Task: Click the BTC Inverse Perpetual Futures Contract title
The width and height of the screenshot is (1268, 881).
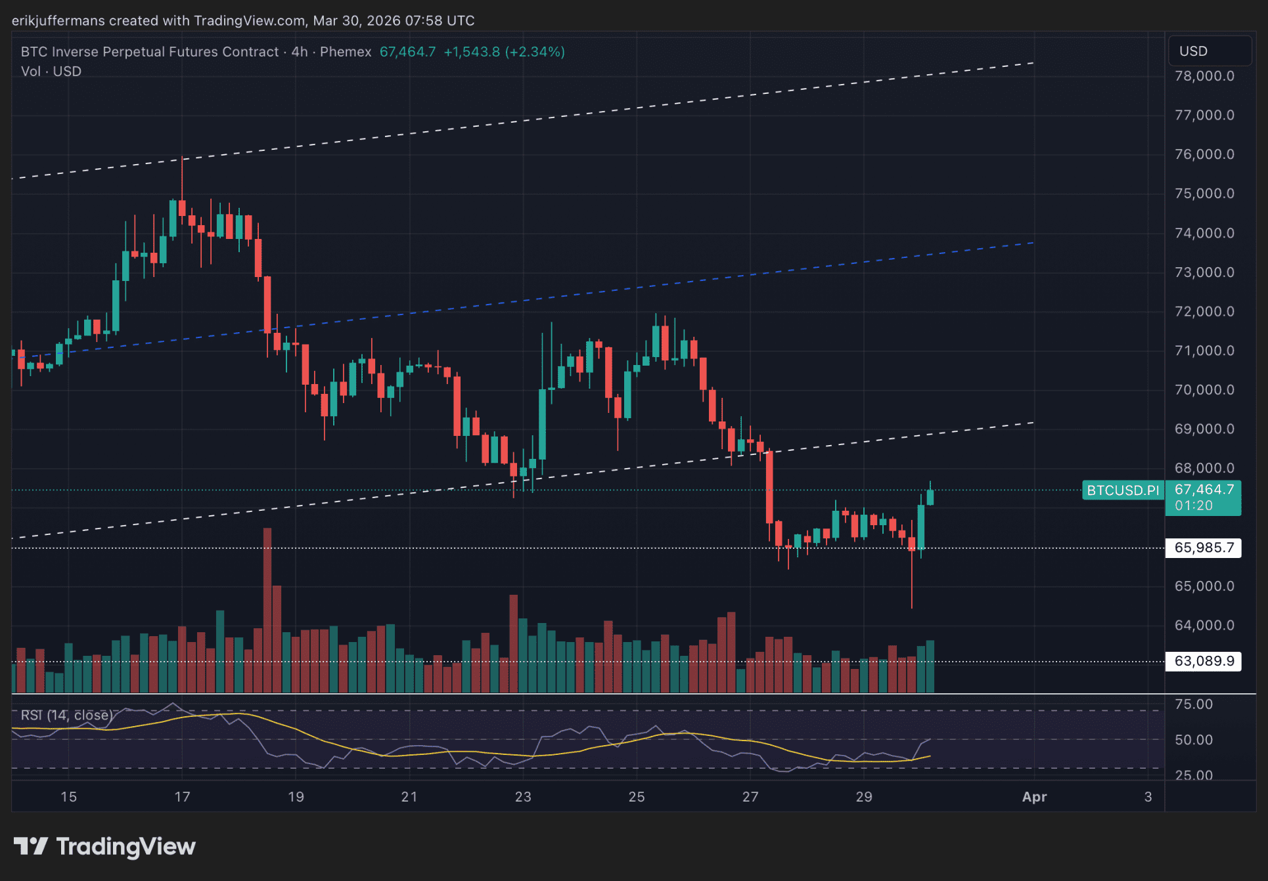Action: [150, 52]
